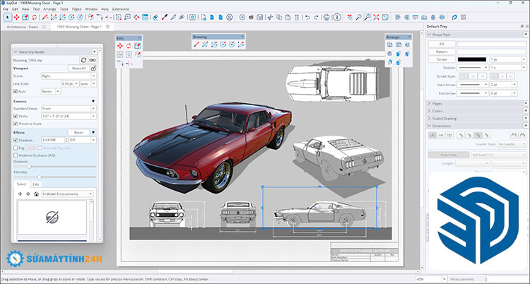Select the Pan hand tool in the main toolbar
The image size is (530, 284).
click(x=350, y=17)
